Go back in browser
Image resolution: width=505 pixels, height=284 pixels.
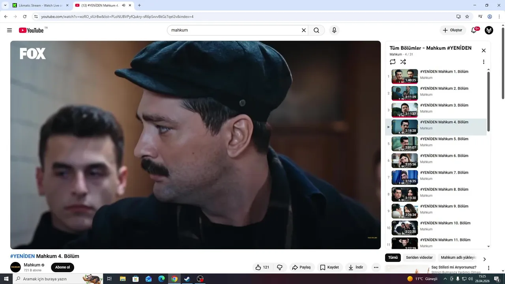tap(6, 17)
